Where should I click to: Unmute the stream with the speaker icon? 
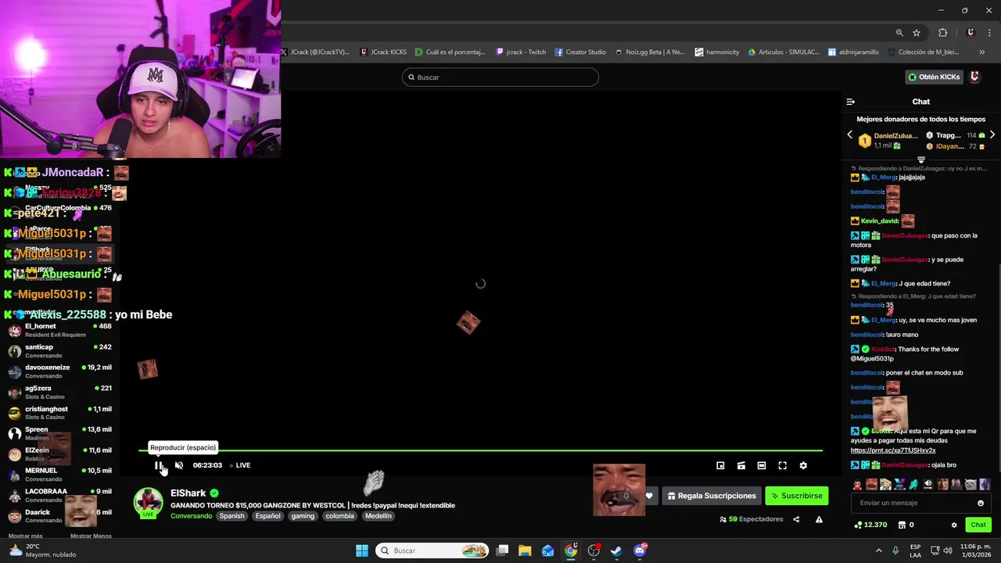179,465
